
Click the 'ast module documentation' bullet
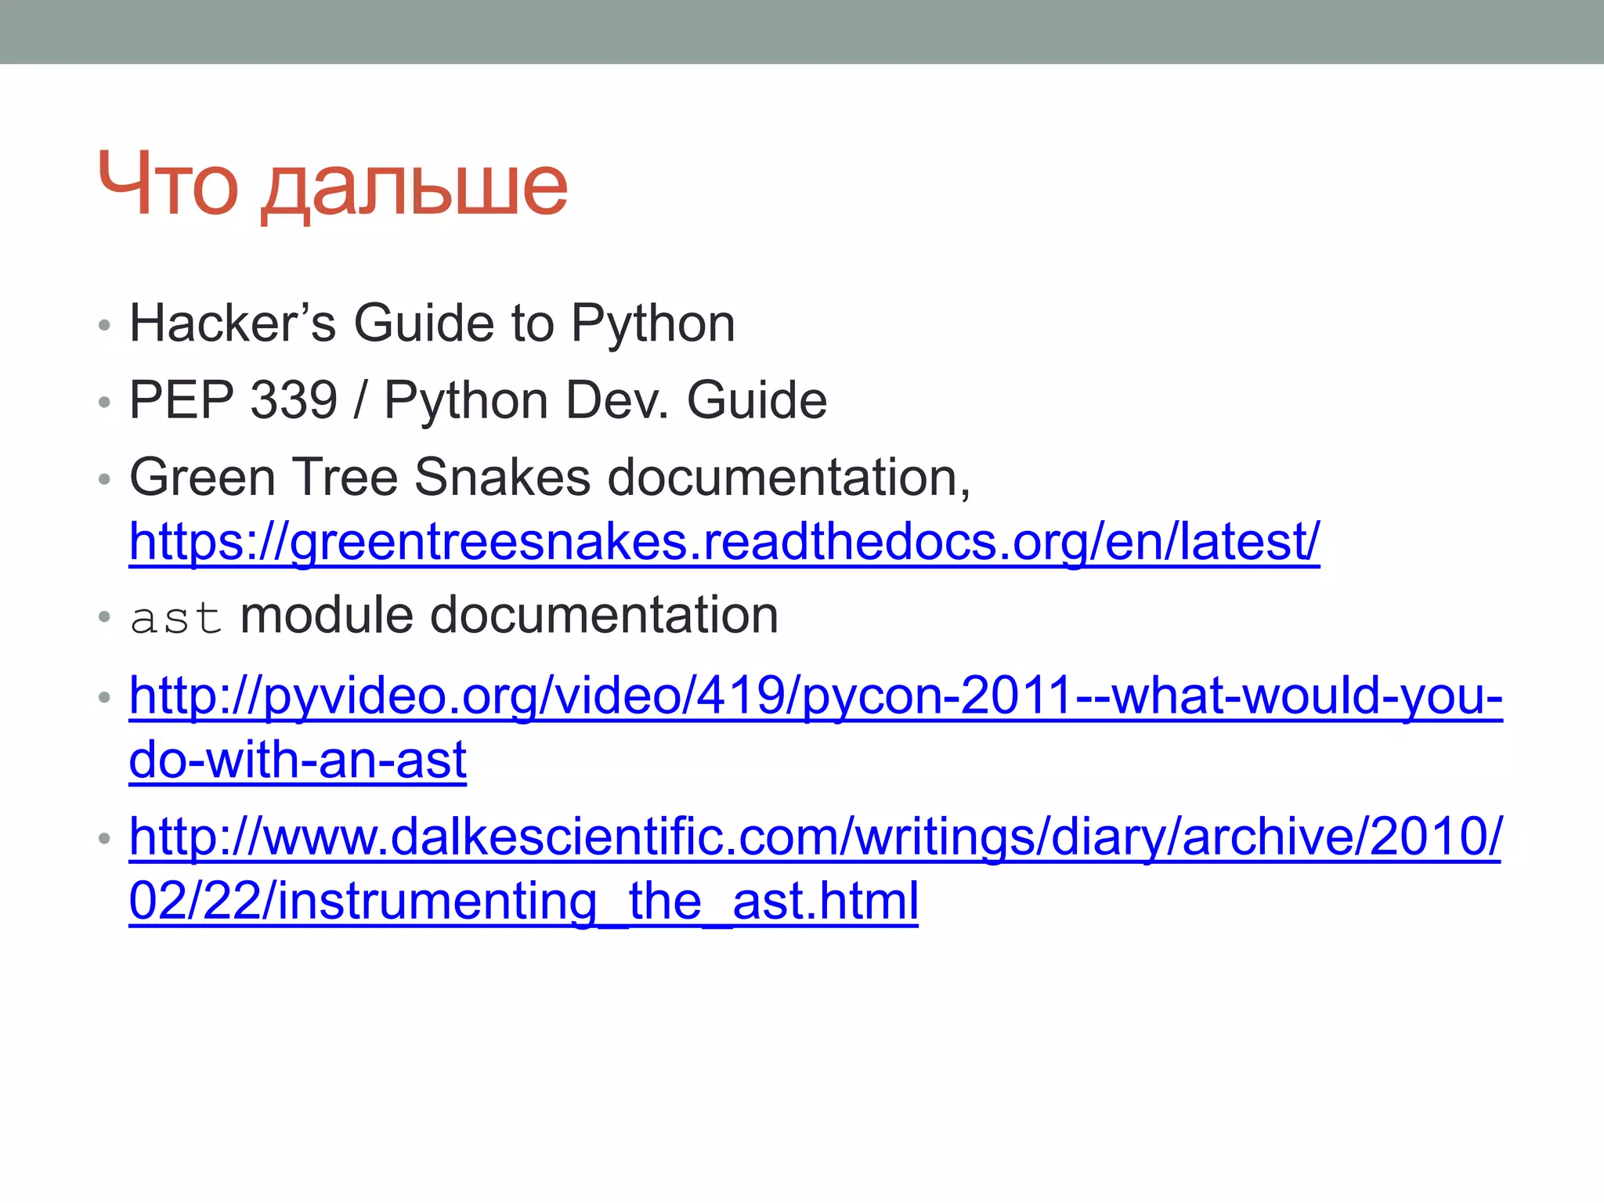pos(454,615)
